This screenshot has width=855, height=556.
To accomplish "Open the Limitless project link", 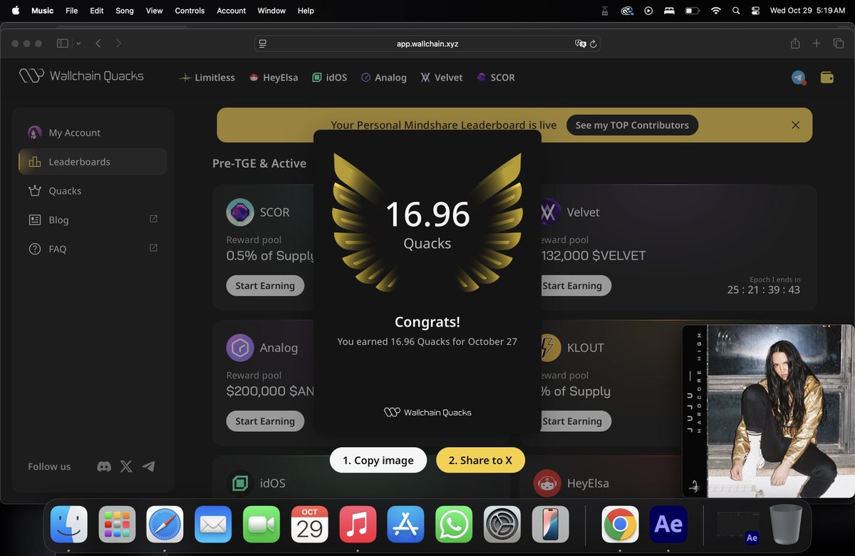I will pos(207,77).
